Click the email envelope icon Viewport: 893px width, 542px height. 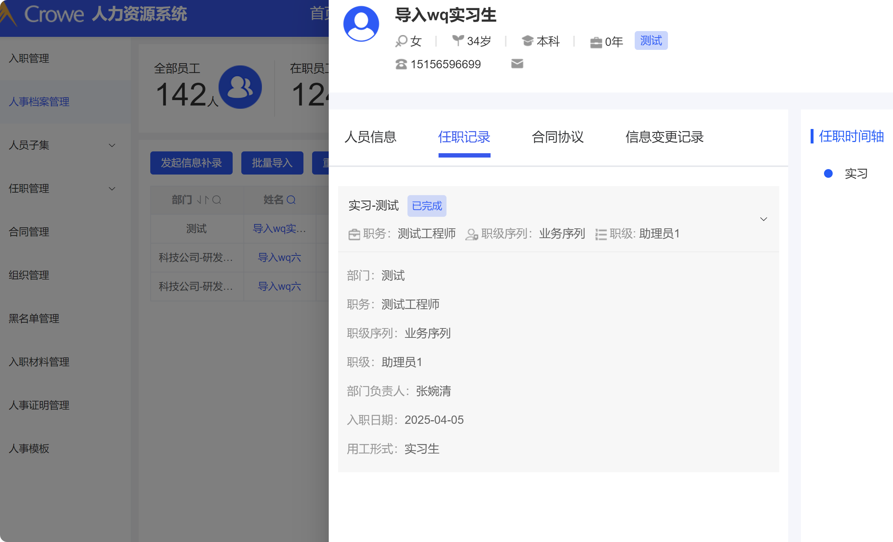point(517,64)
